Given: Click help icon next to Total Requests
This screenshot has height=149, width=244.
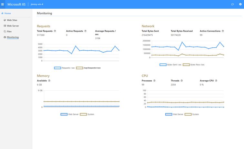Looking at the screenshot, I should pos(55,31).
